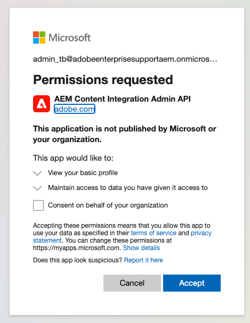Open the adobe.com publisher link
The height and width of the screenshot is (323, 250).
coord(75,109)
